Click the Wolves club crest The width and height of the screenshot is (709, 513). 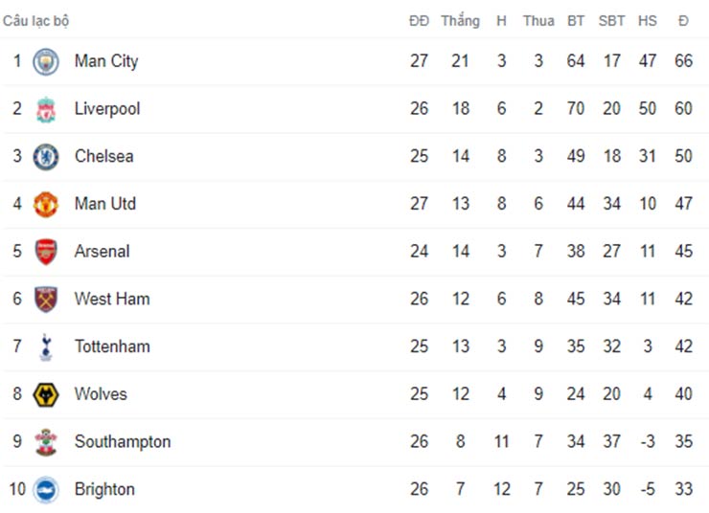click(45, 394)
